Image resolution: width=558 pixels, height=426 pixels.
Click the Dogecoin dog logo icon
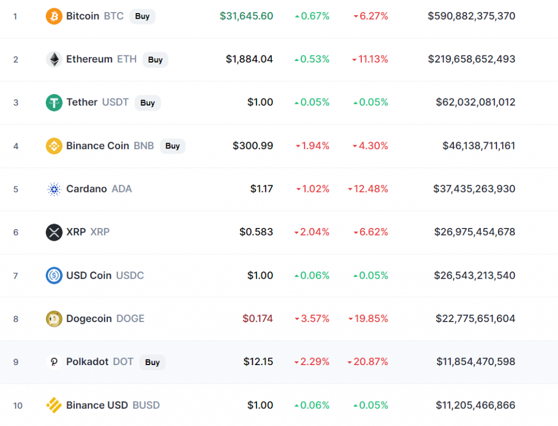[54, 319]
